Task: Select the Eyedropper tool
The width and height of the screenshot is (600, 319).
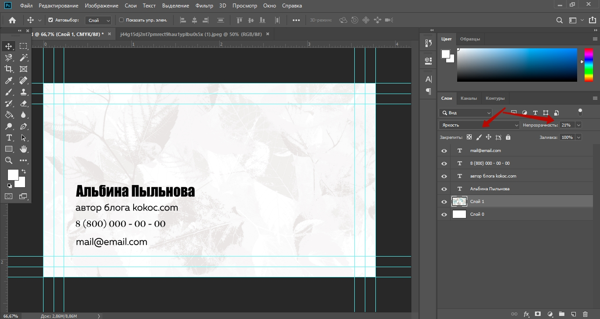Action: point(9,80)
